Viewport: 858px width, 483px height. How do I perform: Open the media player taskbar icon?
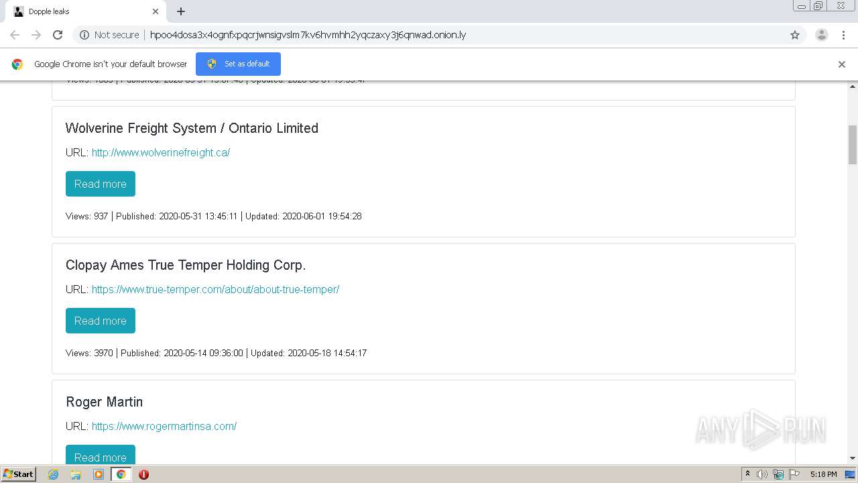99,474
